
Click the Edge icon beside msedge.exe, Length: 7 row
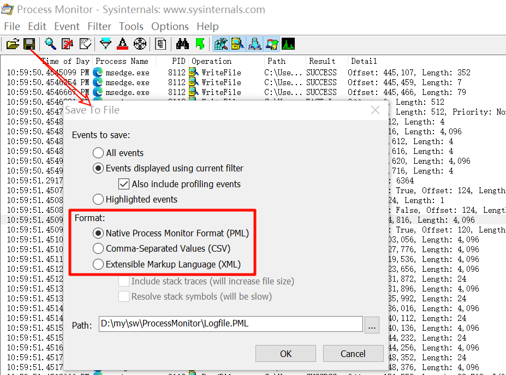[x=98, y=82]
